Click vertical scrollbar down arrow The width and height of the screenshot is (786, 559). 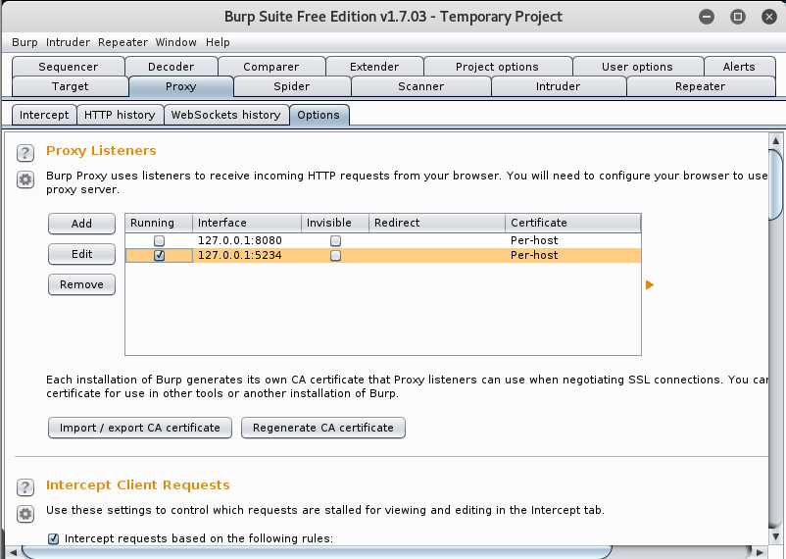(x=775, y=535)
